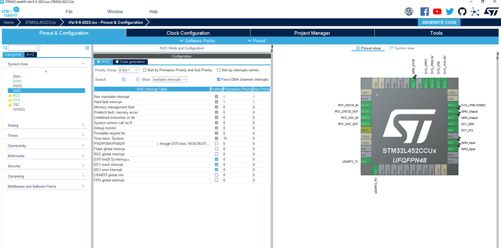Image resolution: width=501 pixels, height=248 pixels.
Task: Open the gear settings icon above categories
Action: [87, 48]
